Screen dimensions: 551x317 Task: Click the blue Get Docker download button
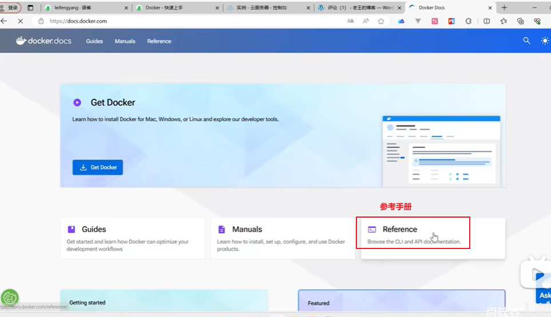(x=98, y=167)
